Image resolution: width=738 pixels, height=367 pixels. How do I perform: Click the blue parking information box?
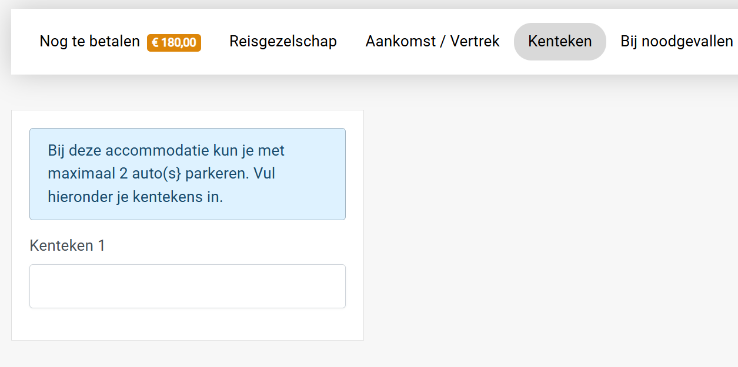[188, 174]
